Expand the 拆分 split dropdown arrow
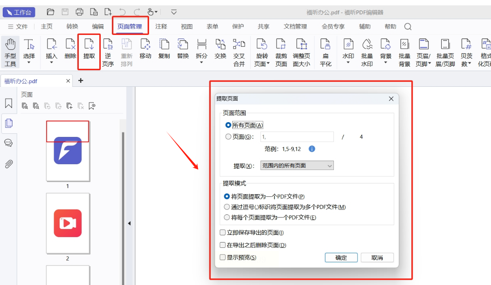Screen dimensions: 491x285 [201, 63]
